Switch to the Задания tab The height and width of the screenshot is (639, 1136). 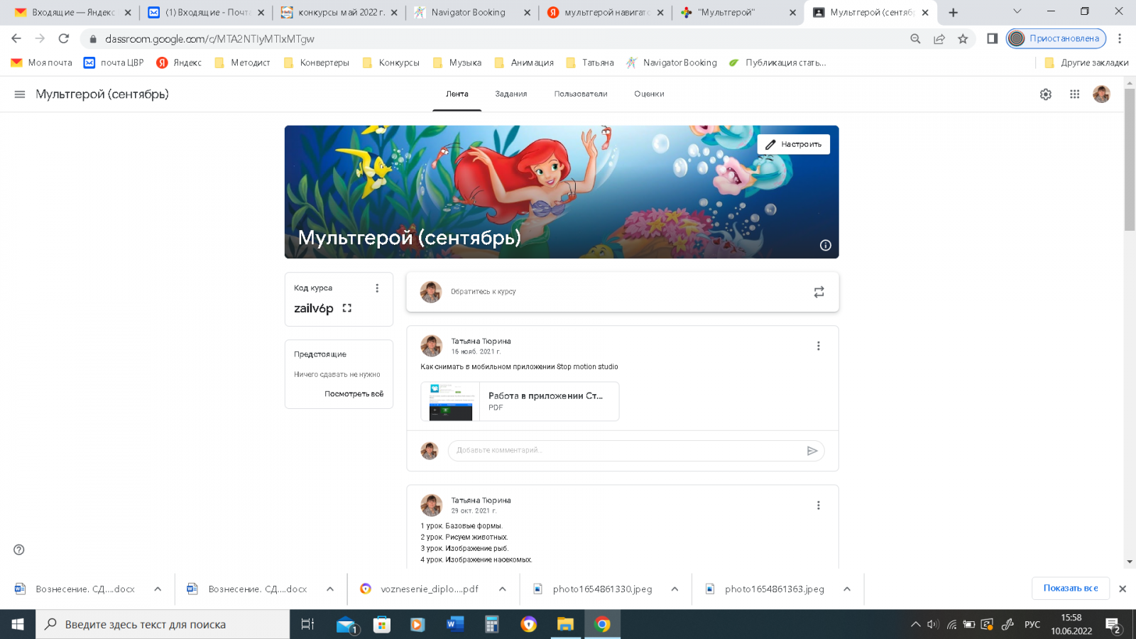pyautogui.click(x=510, y=94)
